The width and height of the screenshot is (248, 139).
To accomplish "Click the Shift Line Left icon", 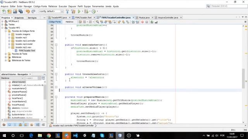I will click(133, 22).
